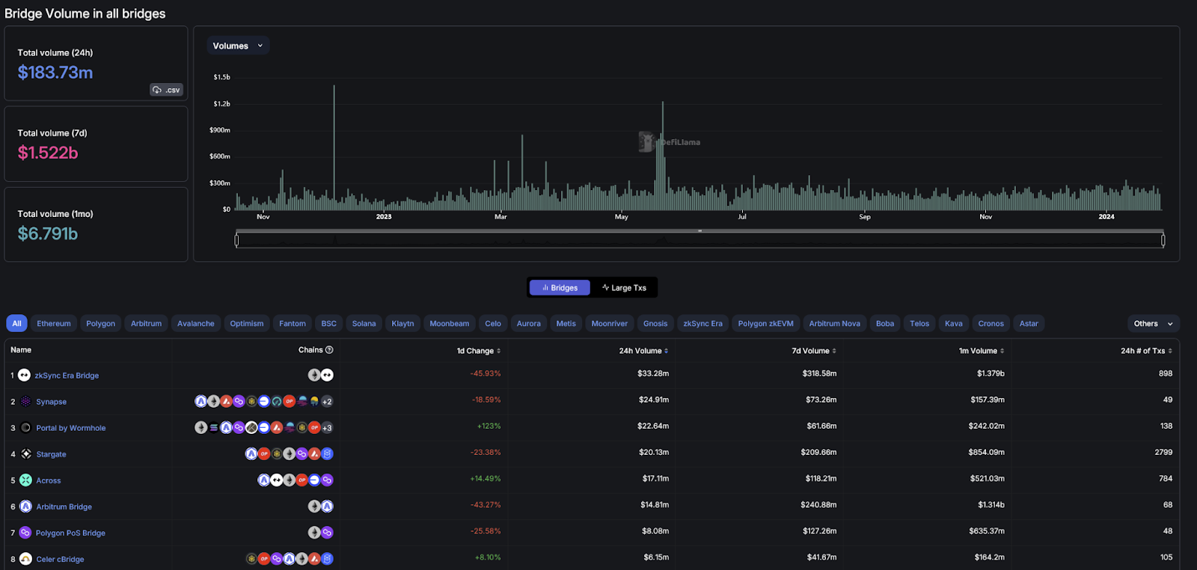Filter bridges by Solana chain

click(x=364, y=324)
